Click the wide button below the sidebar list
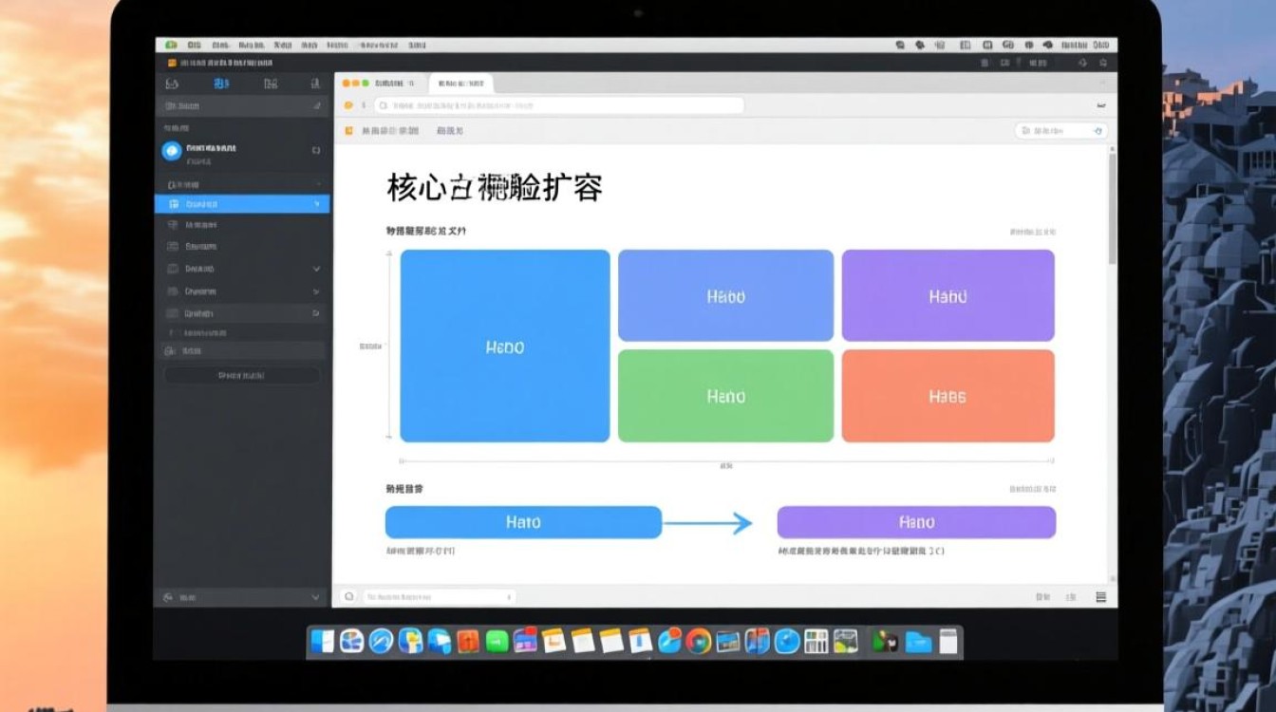 [242, 374]
